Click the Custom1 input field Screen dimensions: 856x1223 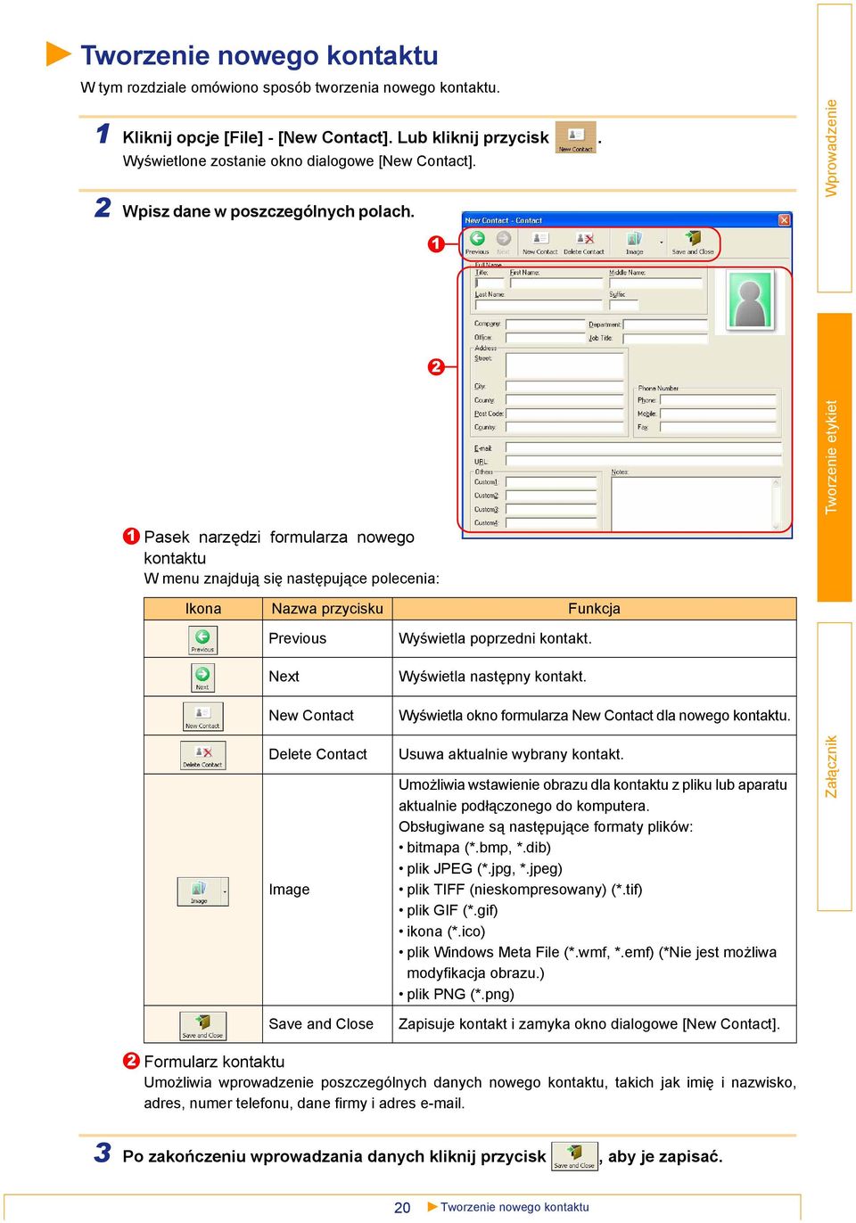[x=551, y=482]
